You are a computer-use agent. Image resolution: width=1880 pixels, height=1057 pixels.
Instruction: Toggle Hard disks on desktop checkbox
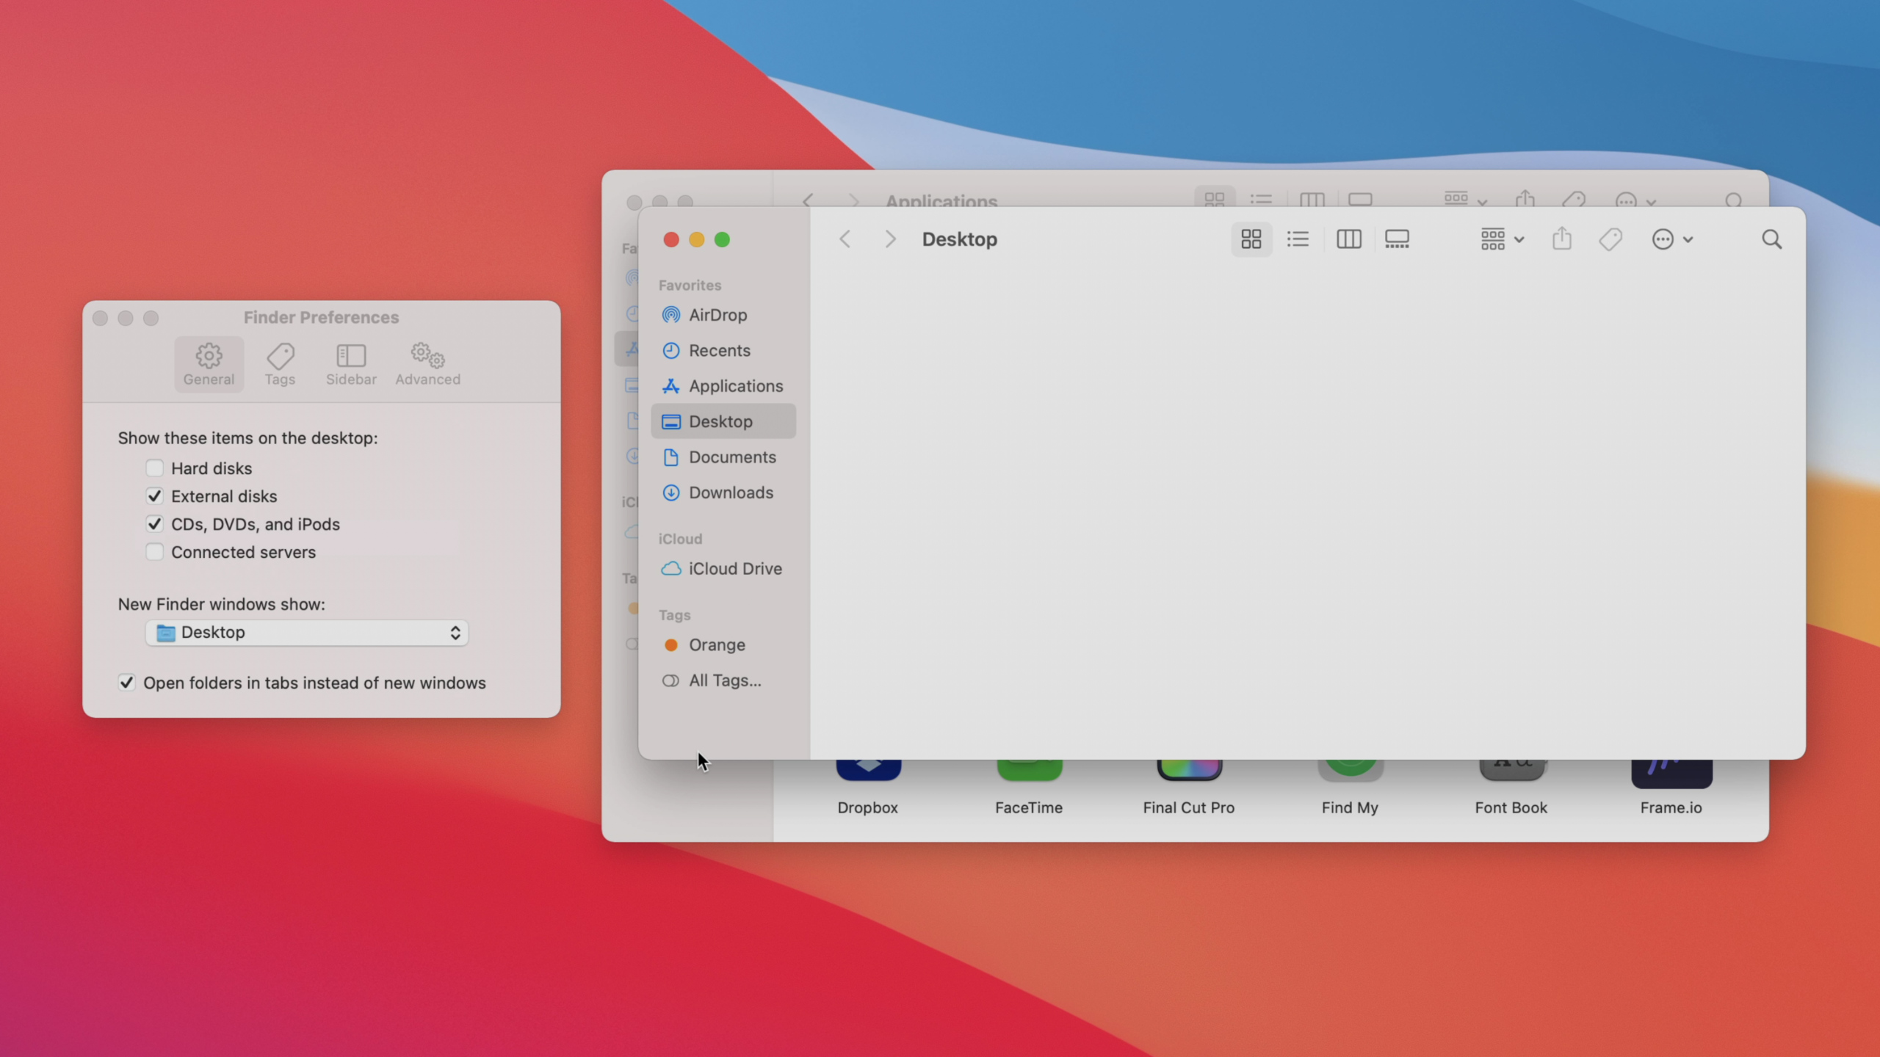(x=153, y=467)
